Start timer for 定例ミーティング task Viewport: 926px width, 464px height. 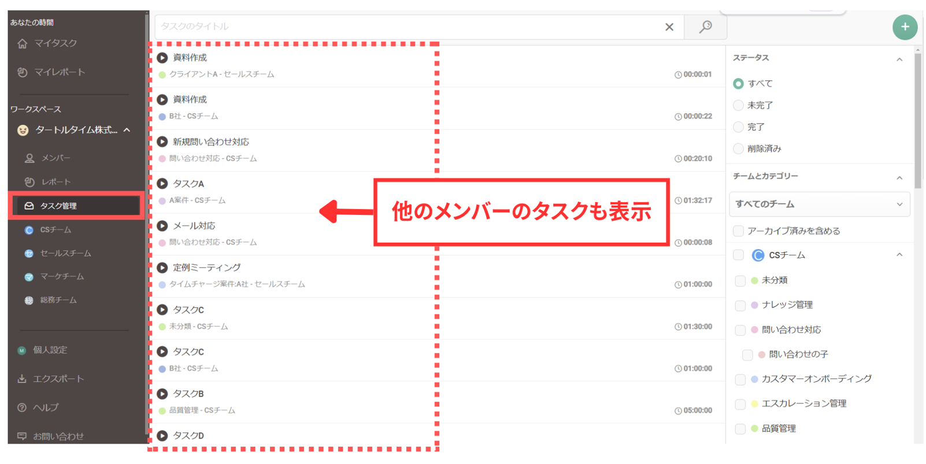click(x=162, y=268)
